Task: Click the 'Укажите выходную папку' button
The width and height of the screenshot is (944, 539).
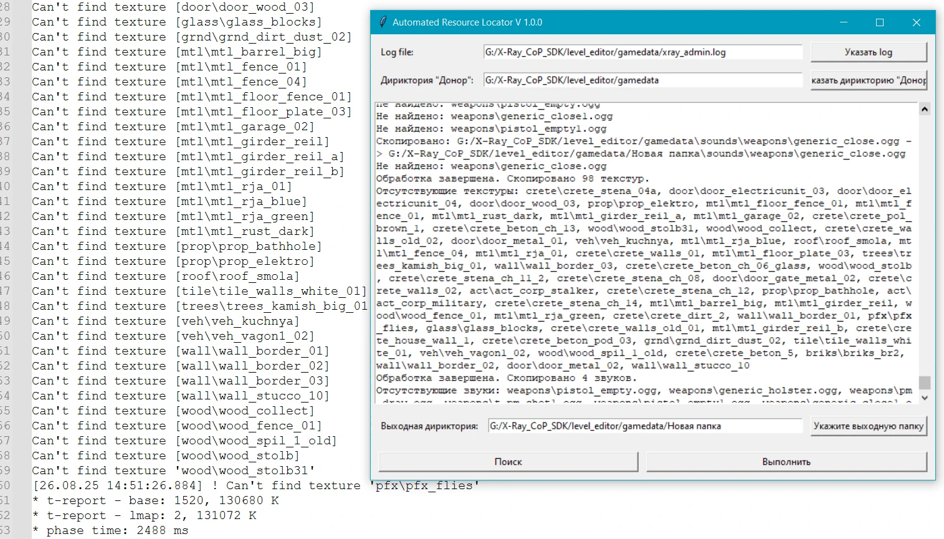Action: point(869,426)
